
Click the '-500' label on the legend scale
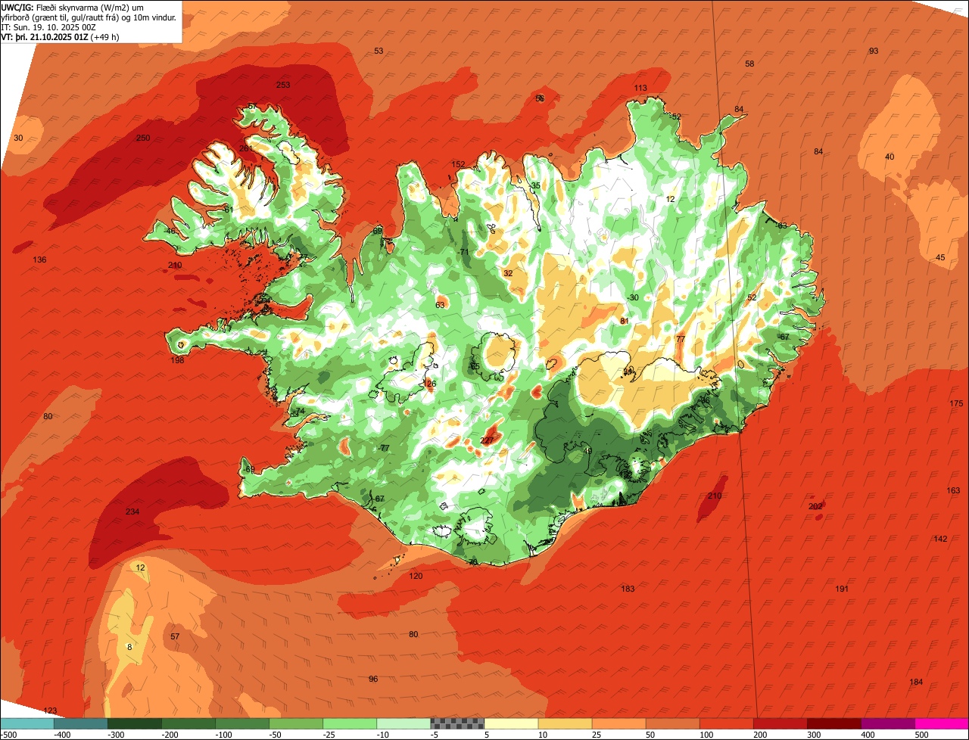click(x=9, y=735)
